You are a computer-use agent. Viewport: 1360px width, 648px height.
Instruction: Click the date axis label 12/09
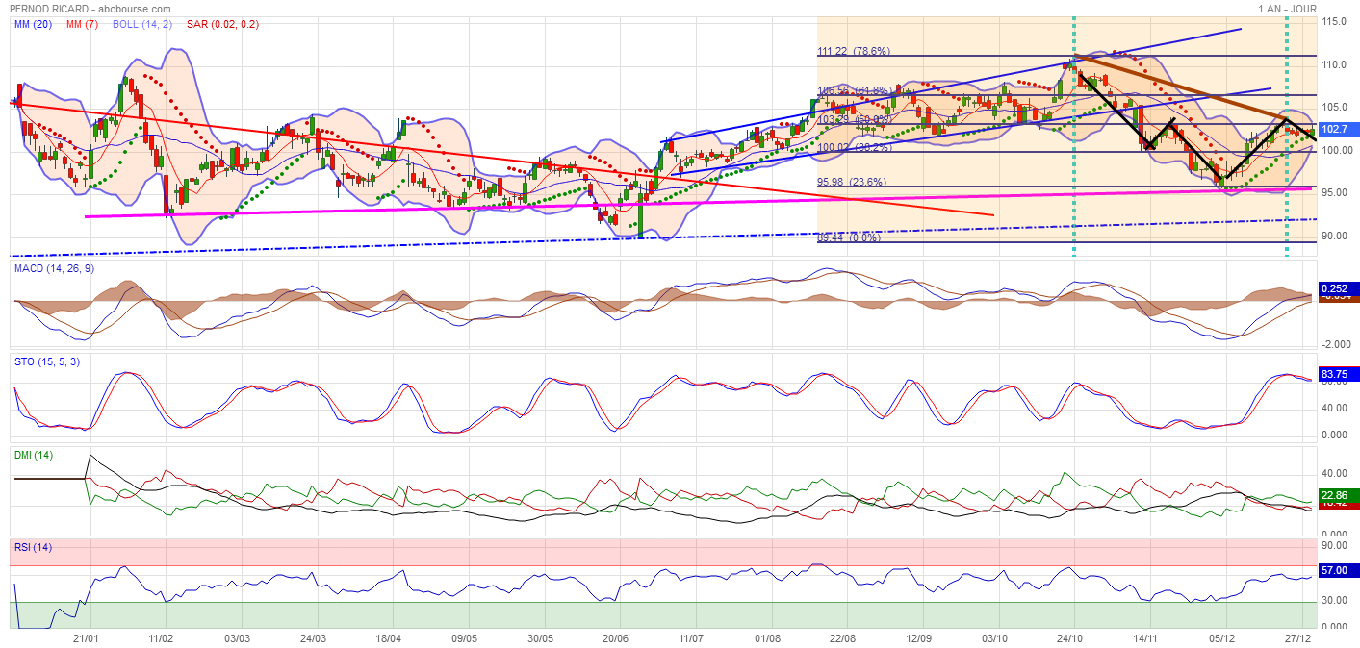919,637
